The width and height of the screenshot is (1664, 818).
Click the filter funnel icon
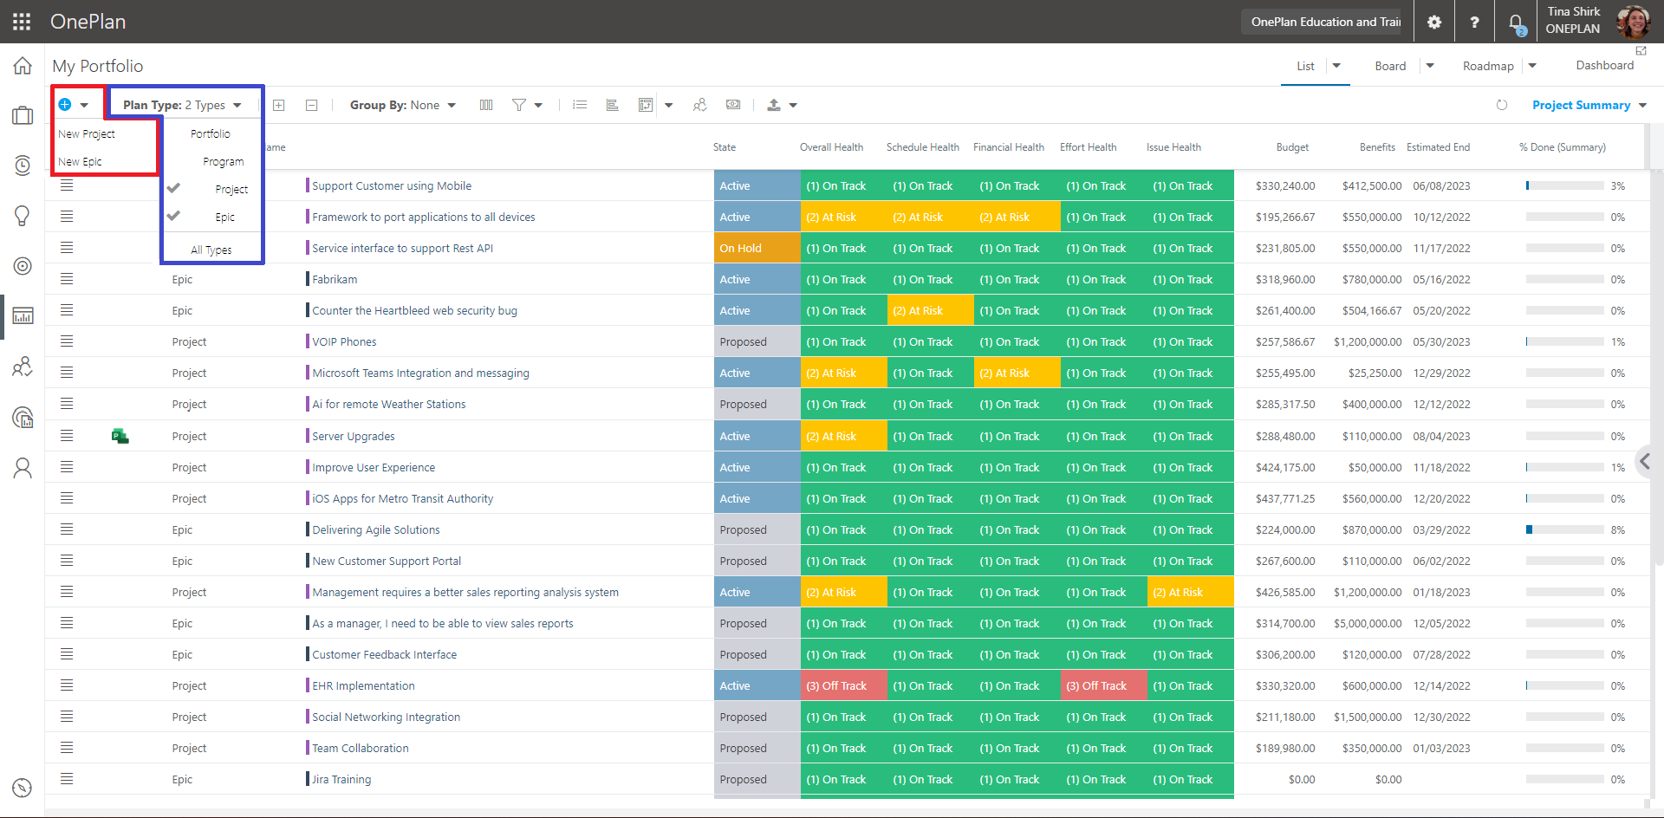519,105
